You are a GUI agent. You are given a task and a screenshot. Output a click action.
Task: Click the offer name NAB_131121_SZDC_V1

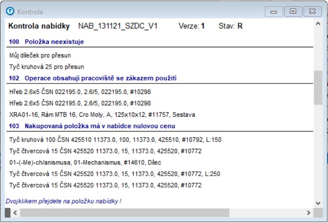click(x=117, y=26)
